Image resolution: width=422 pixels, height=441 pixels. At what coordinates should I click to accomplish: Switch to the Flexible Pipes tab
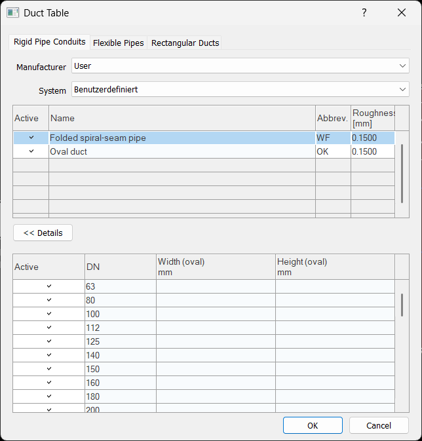pyautogui.click(x=119, y=43)
